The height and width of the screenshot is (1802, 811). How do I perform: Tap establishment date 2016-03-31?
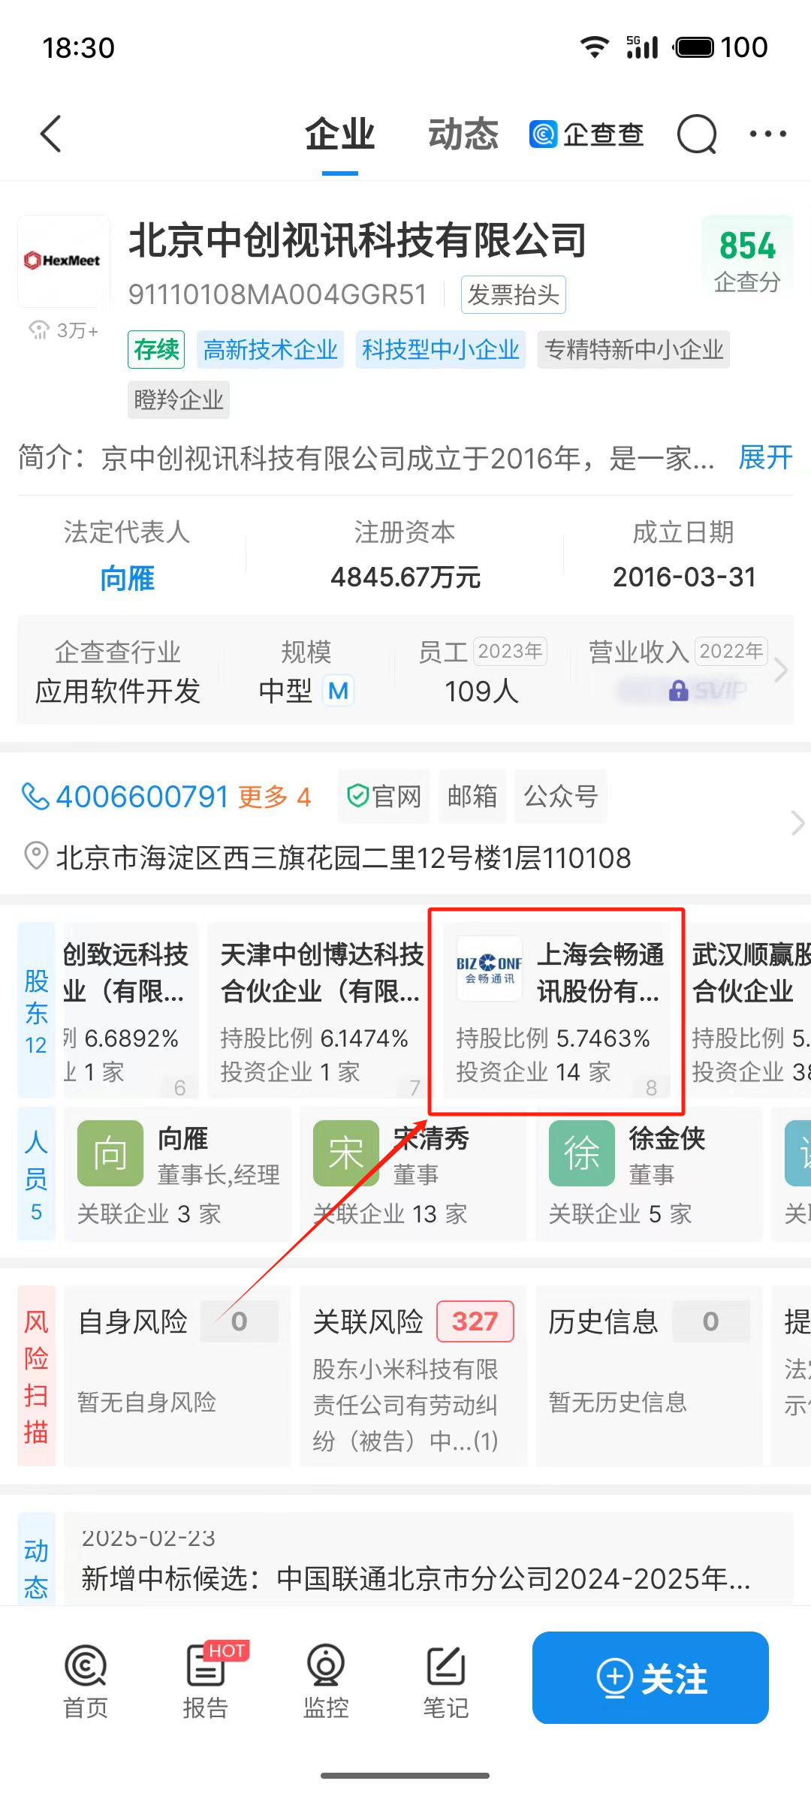point(684,577)
